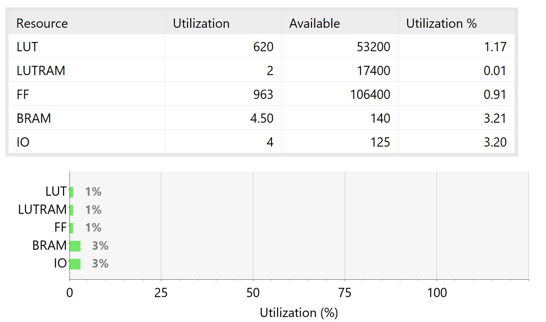The height and width of the screenshot is (322, 546).
Task: Select the LUT row in the table
Action: (x=261, y=46)
